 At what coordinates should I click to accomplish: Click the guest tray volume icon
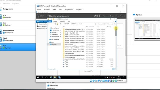tap(111, 77)
